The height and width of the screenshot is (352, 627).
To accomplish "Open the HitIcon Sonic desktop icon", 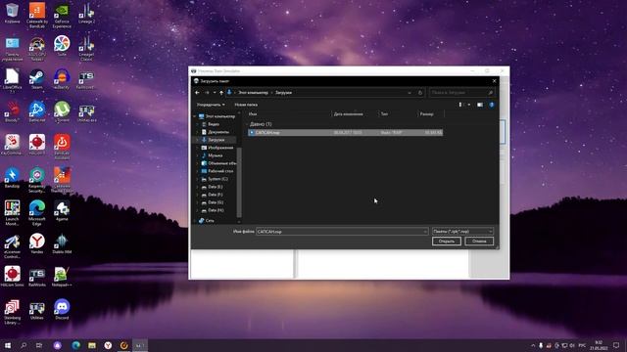I will pos(12,277).
